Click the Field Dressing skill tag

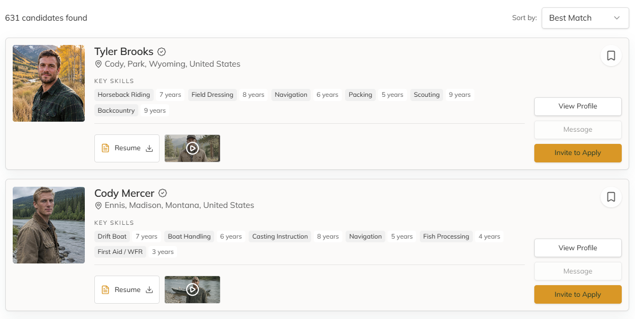[x=212, y=95]
